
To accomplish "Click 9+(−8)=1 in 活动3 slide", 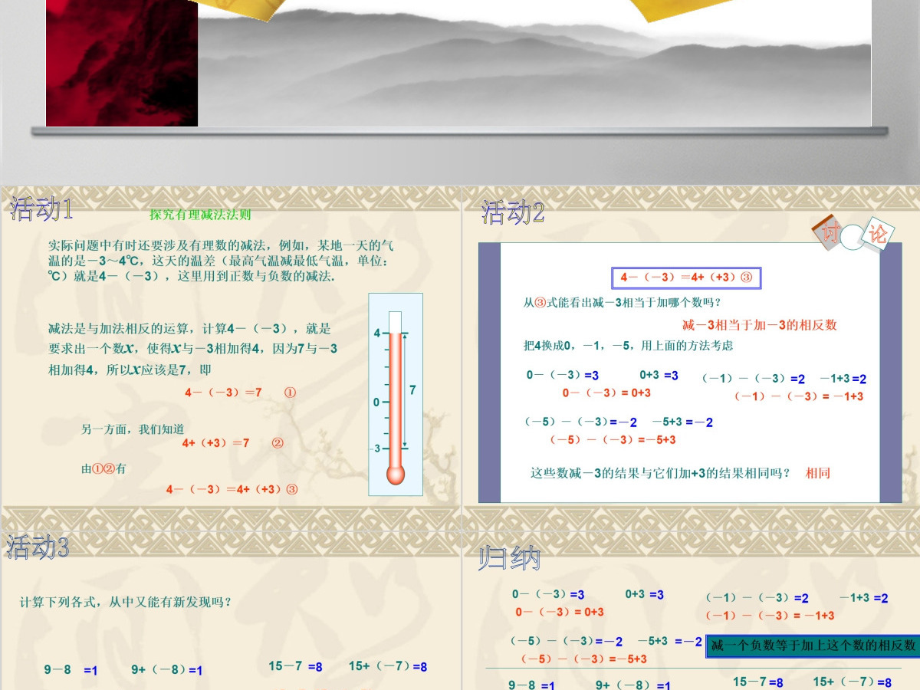I will 167,670.
